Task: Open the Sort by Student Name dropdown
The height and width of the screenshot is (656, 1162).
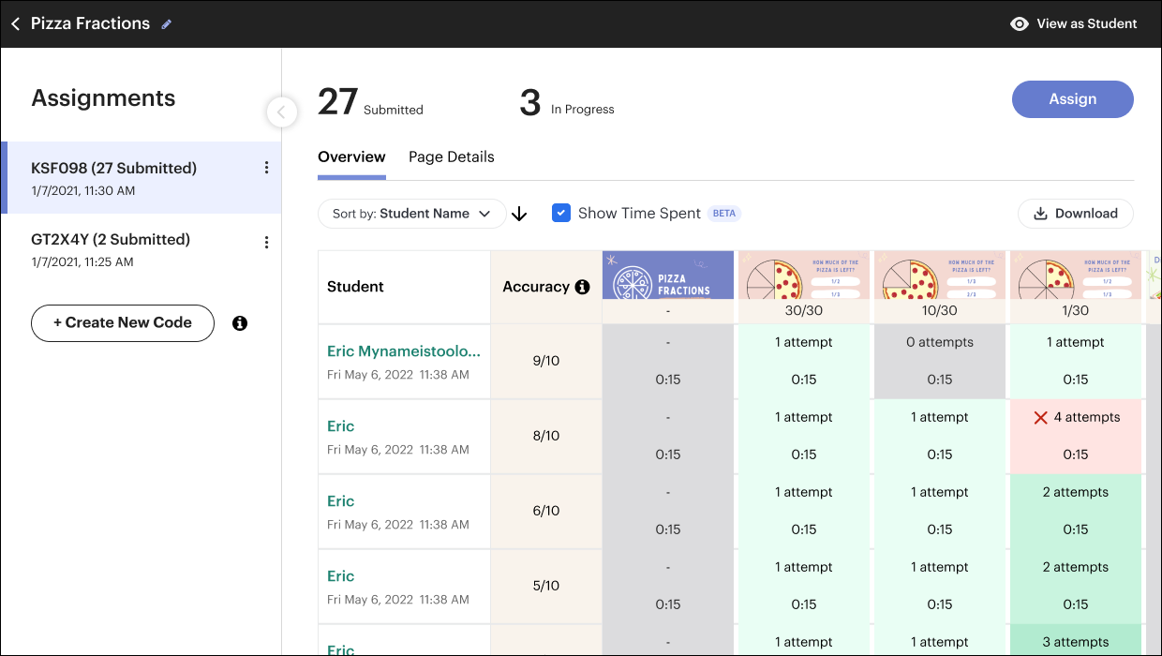Action: [x=412, y=214]
